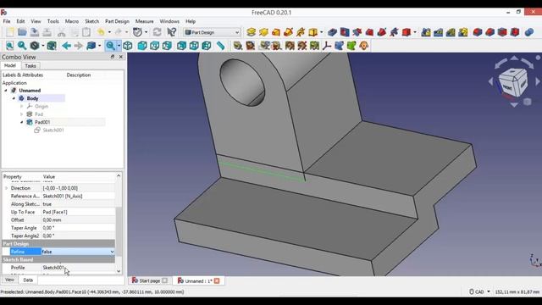Open the navigation cube mini-cube menu
The image size is (542, 305).
click(x=527, y=102)
